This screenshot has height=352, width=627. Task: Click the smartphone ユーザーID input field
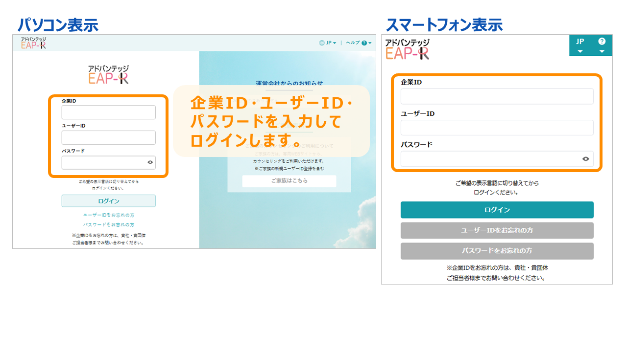pyautogui.click(x=497, y=128)
